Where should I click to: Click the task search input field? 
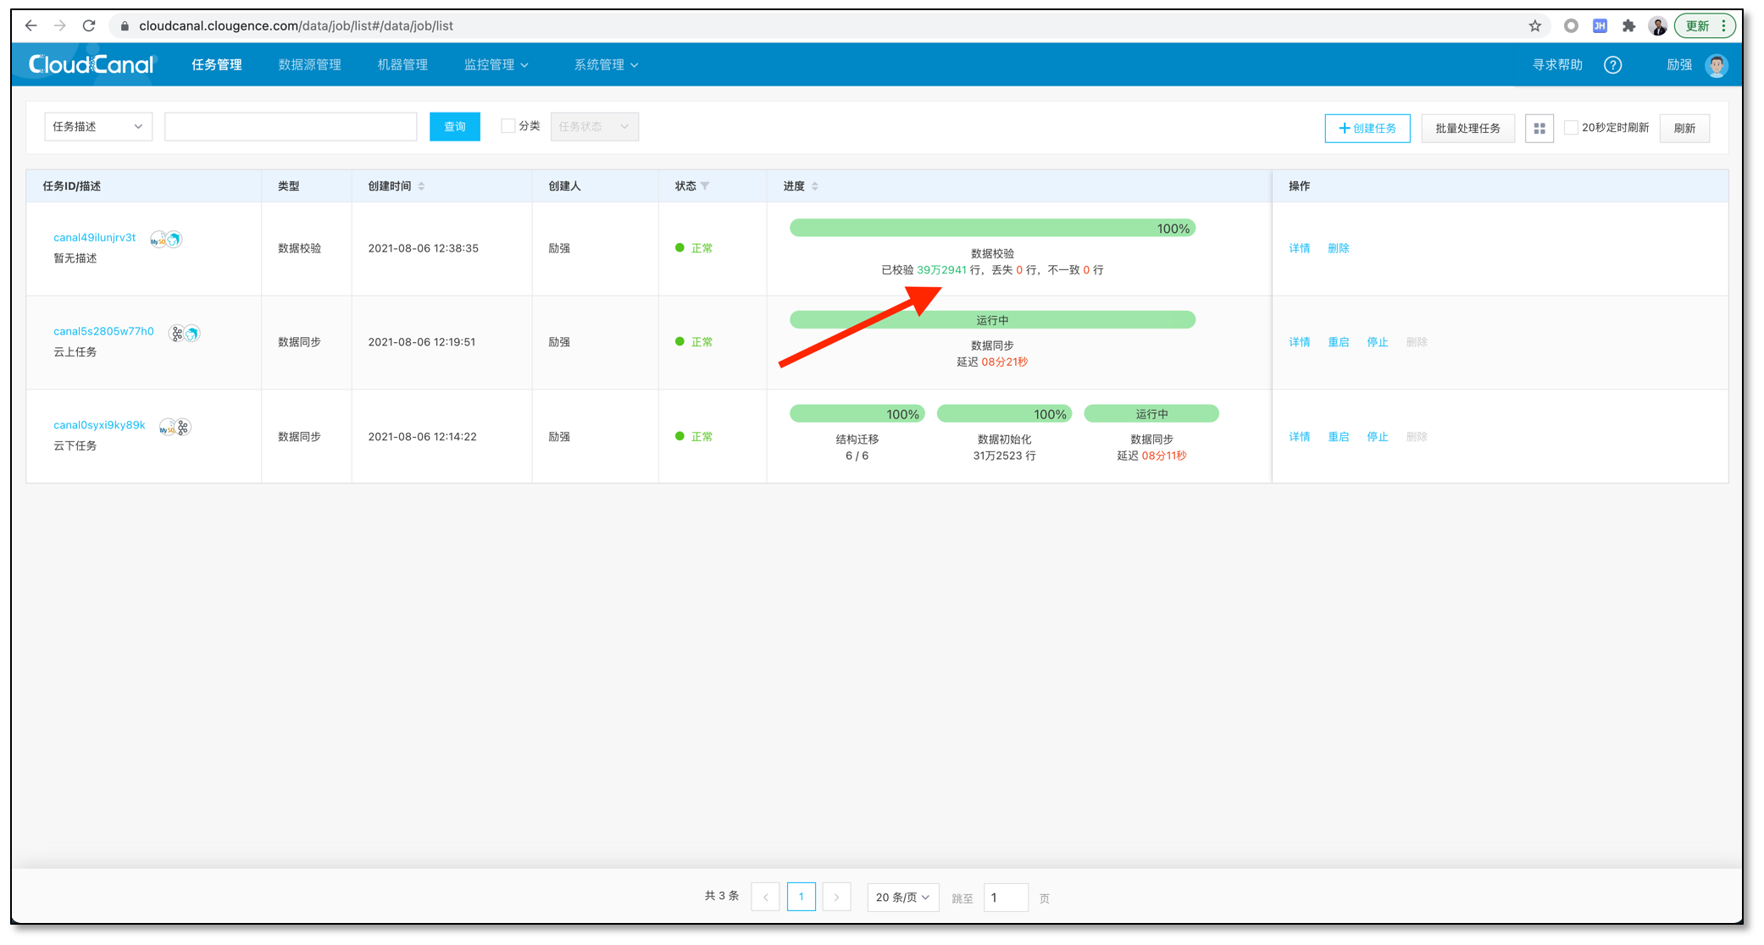[x=290, y=126]
